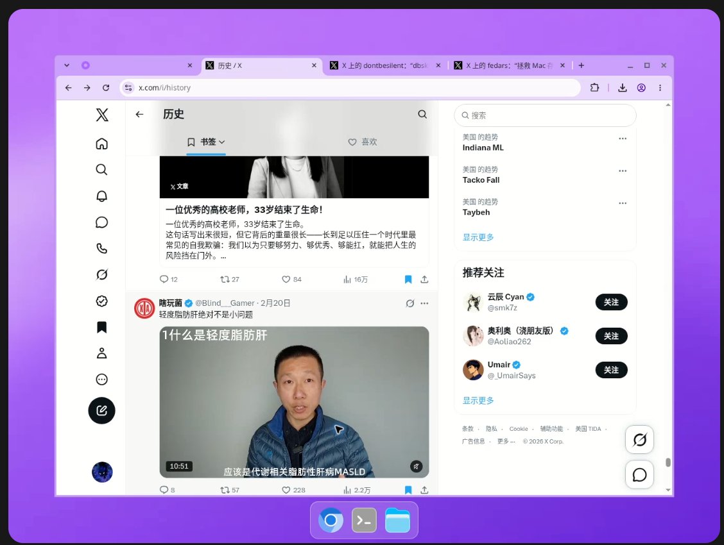Compose a new post button

[101, 410]
